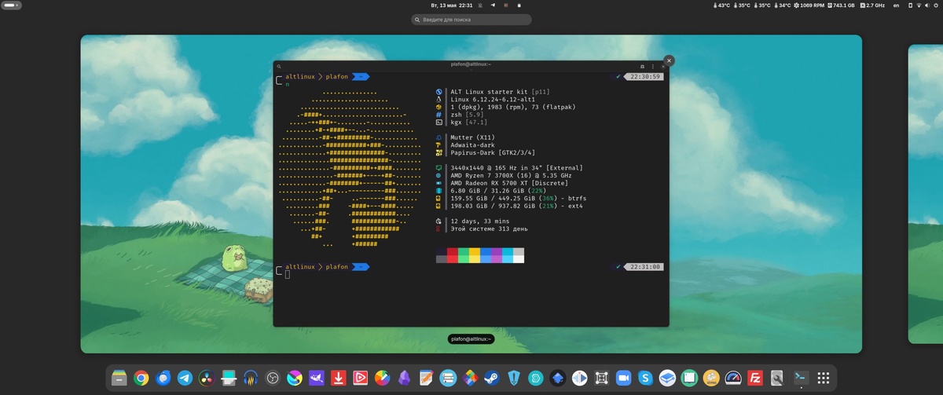Click '6.80 GiB / 31.26 GiB' memory line
Image resolution: width=943 pixels, height=395 pixels.
point(498,191)
